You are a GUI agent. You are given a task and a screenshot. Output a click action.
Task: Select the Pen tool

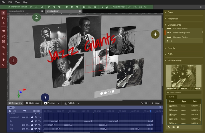coord(3,36)
